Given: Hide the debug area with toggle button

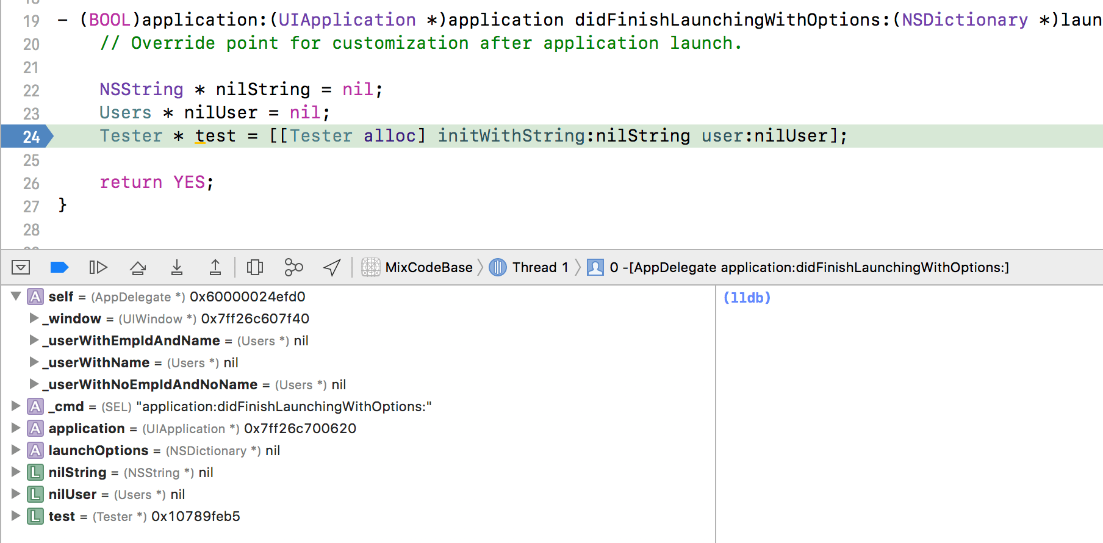Looking at the screenshot, I should (x=21, y=267).
